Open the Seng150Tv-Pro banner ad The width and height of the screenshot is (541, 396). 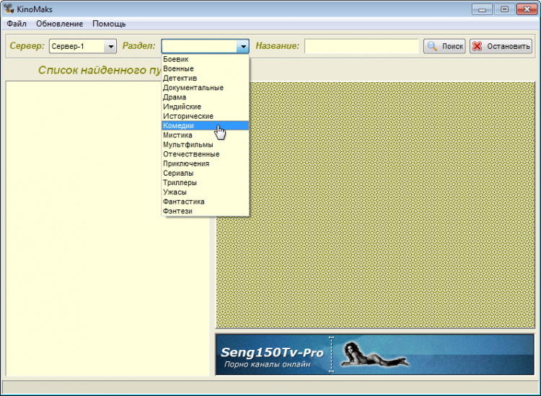(x=374, y=354)
